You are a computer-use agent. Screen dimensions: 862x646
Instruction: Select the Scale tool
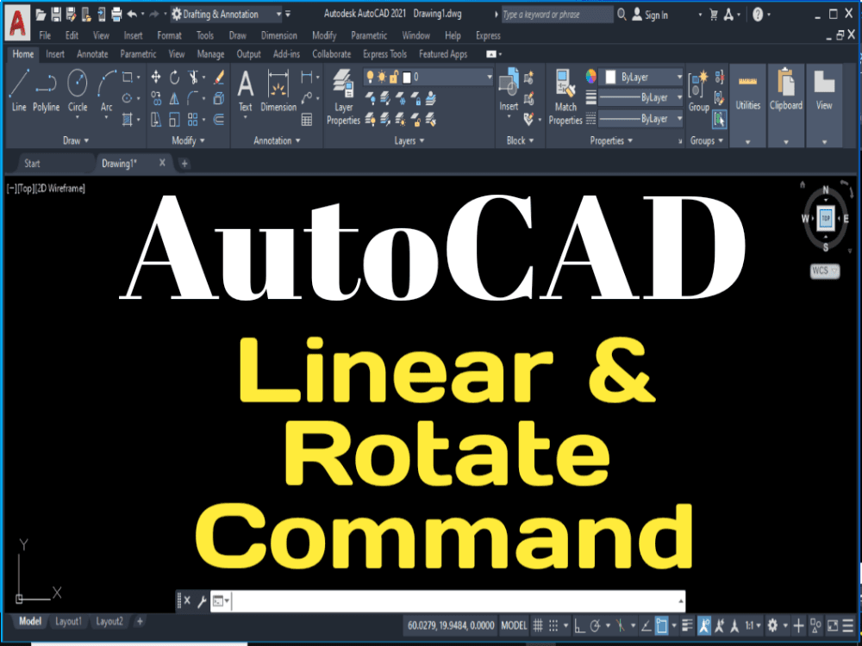pyautogui.click(x=174, y=119)
